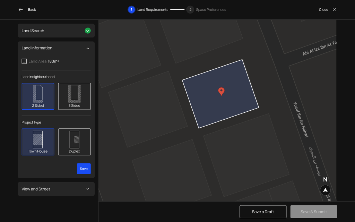This screenshot has width=355, height=222.
Task: Click the X icon beside Close
Action: (334, 10)
